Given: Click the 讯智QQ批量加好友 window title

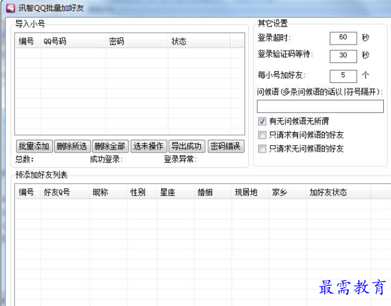Looking at the screenshot, I should click(51, 8).
